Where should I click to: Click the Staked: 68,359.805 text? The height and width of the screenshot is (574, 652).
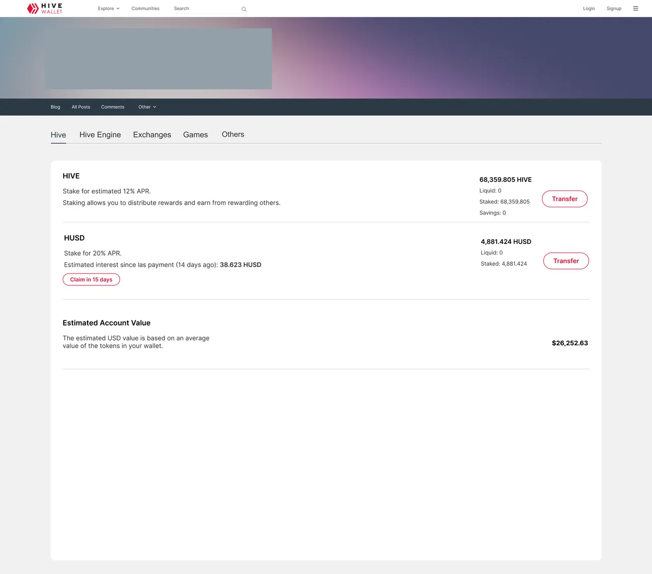504,202
